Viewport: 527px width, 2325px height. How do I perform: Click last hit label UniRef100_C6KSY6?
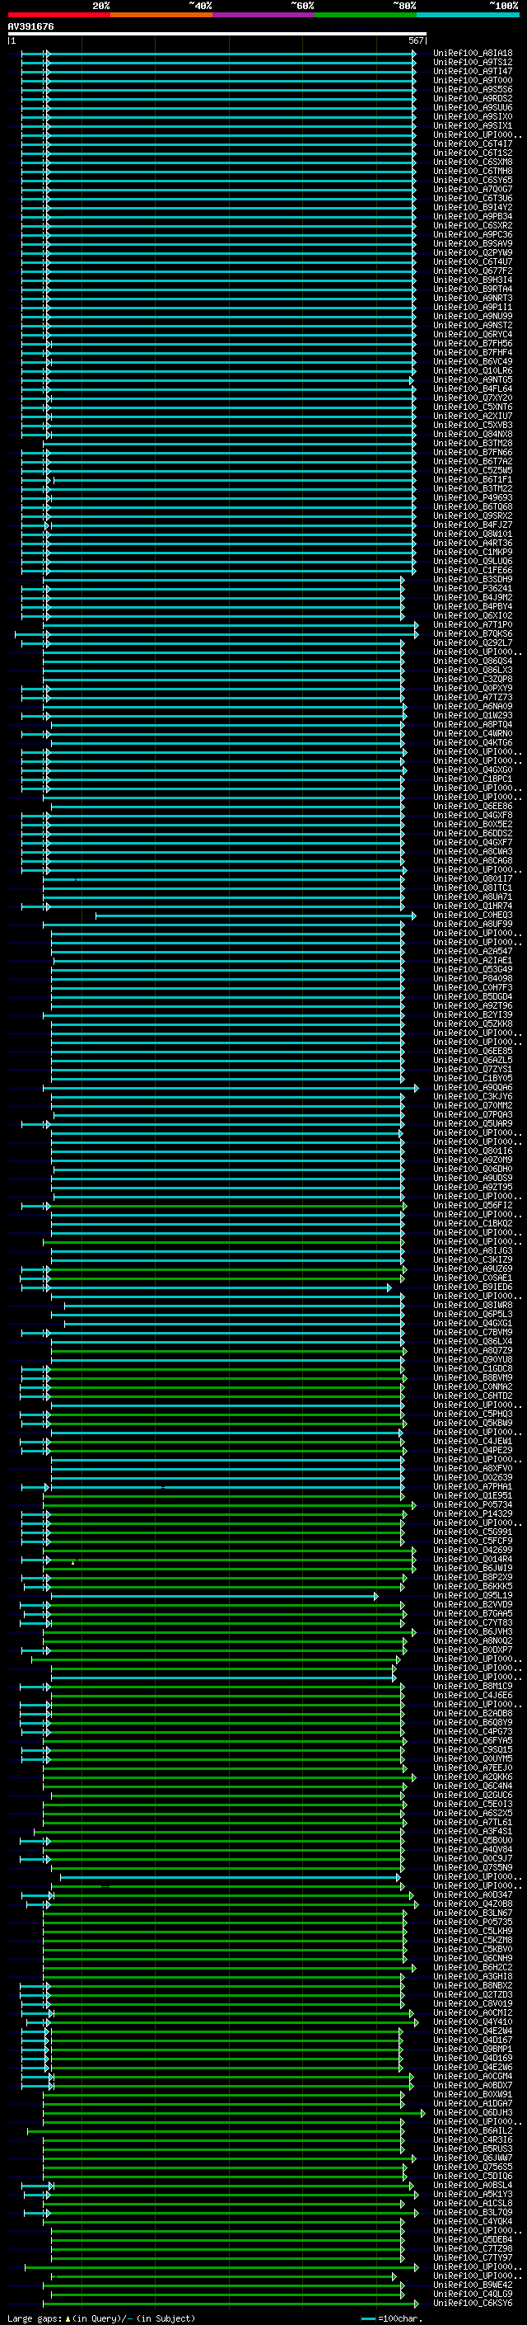[x=473, y=2303]
